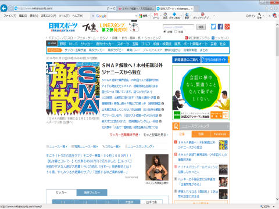
Task: Select the 記事 search radio button
Action: pyautogui.click(x=164, y=31)
